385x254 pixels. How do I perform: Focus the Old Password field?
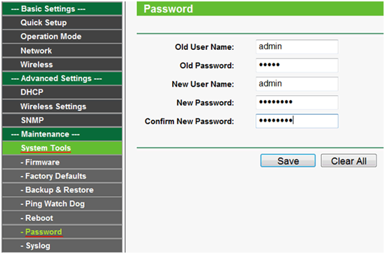297,65
